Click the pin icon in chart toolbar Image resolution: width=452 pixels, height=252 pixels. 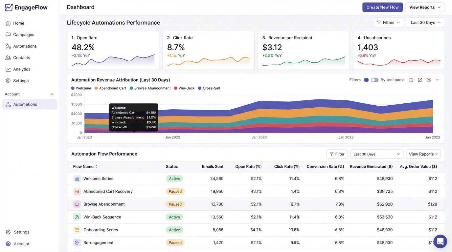[x=411, y=80]
